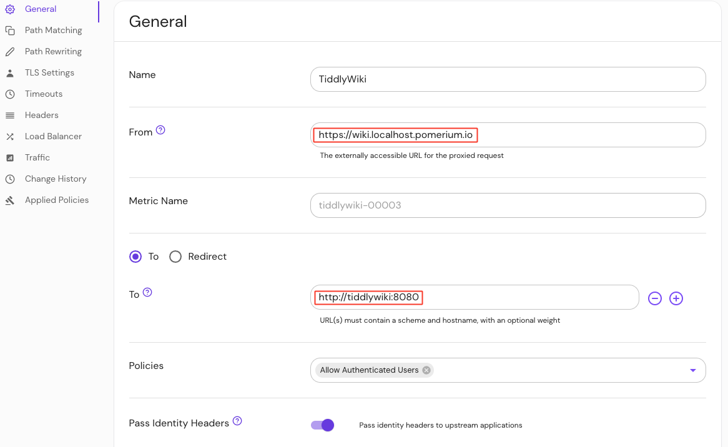Image resolution: width=728 pixels, height=447 pixels.
Task: Click help icon beside Pass Identity Headers
Action: click(237, 421)
